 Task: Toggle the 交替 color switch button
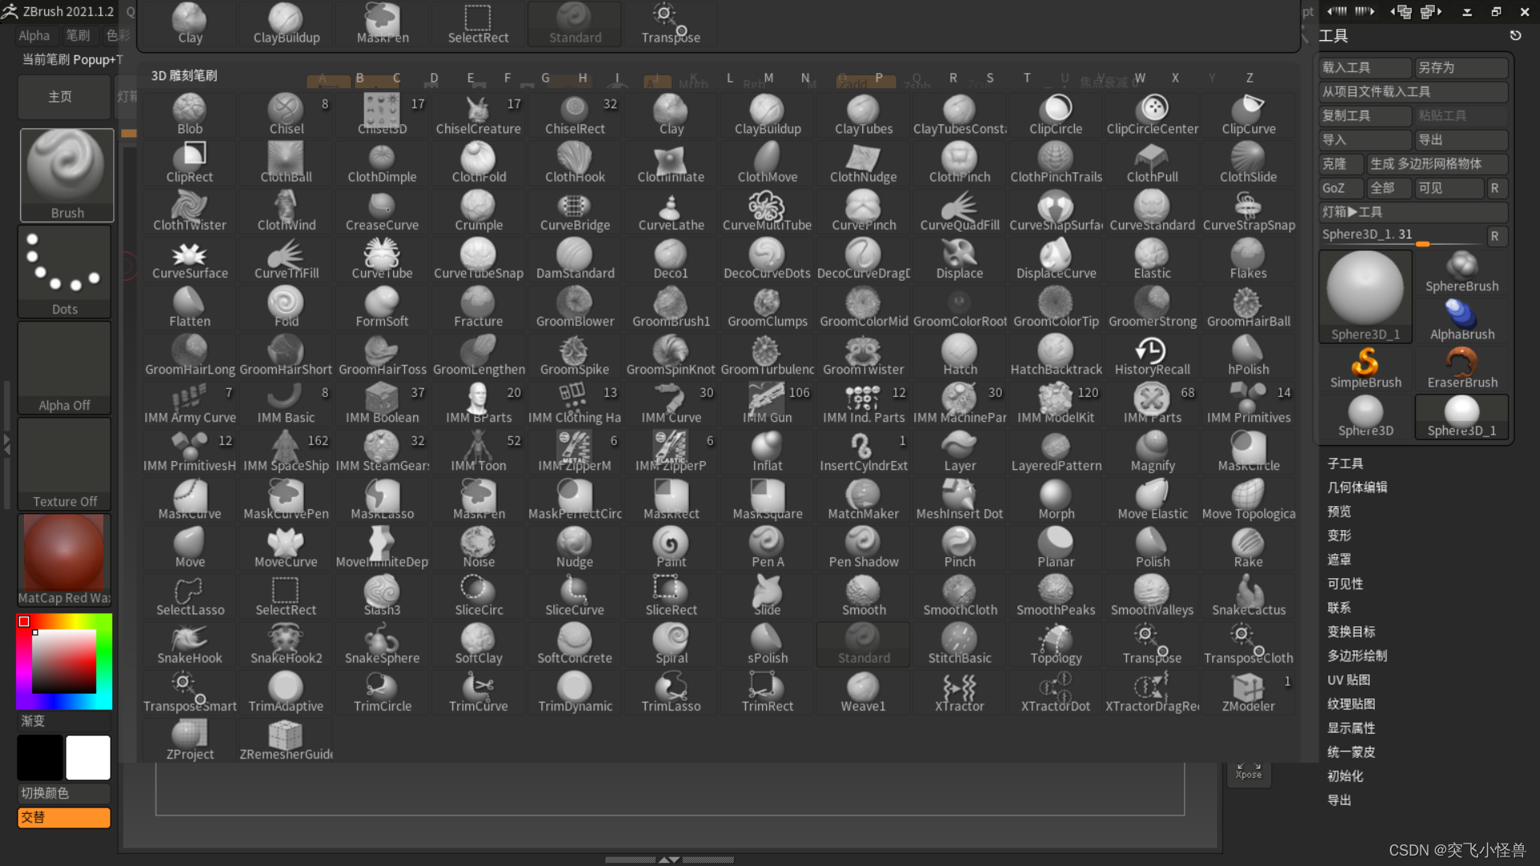[64, 817]
